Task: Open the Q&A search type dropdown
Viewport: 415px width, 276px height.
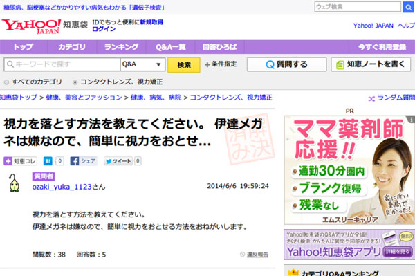Action: point(142,64)
